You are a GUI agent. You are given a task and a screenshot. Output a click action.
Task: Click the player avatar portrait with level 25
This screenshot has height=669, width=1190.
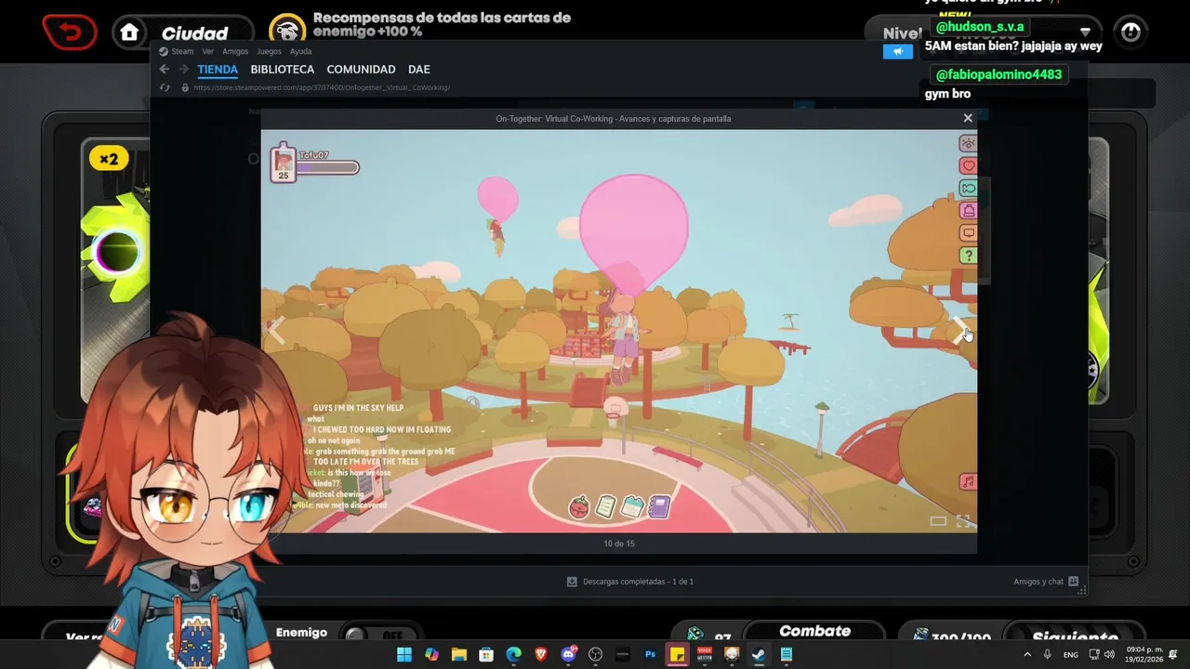[283, 164]
